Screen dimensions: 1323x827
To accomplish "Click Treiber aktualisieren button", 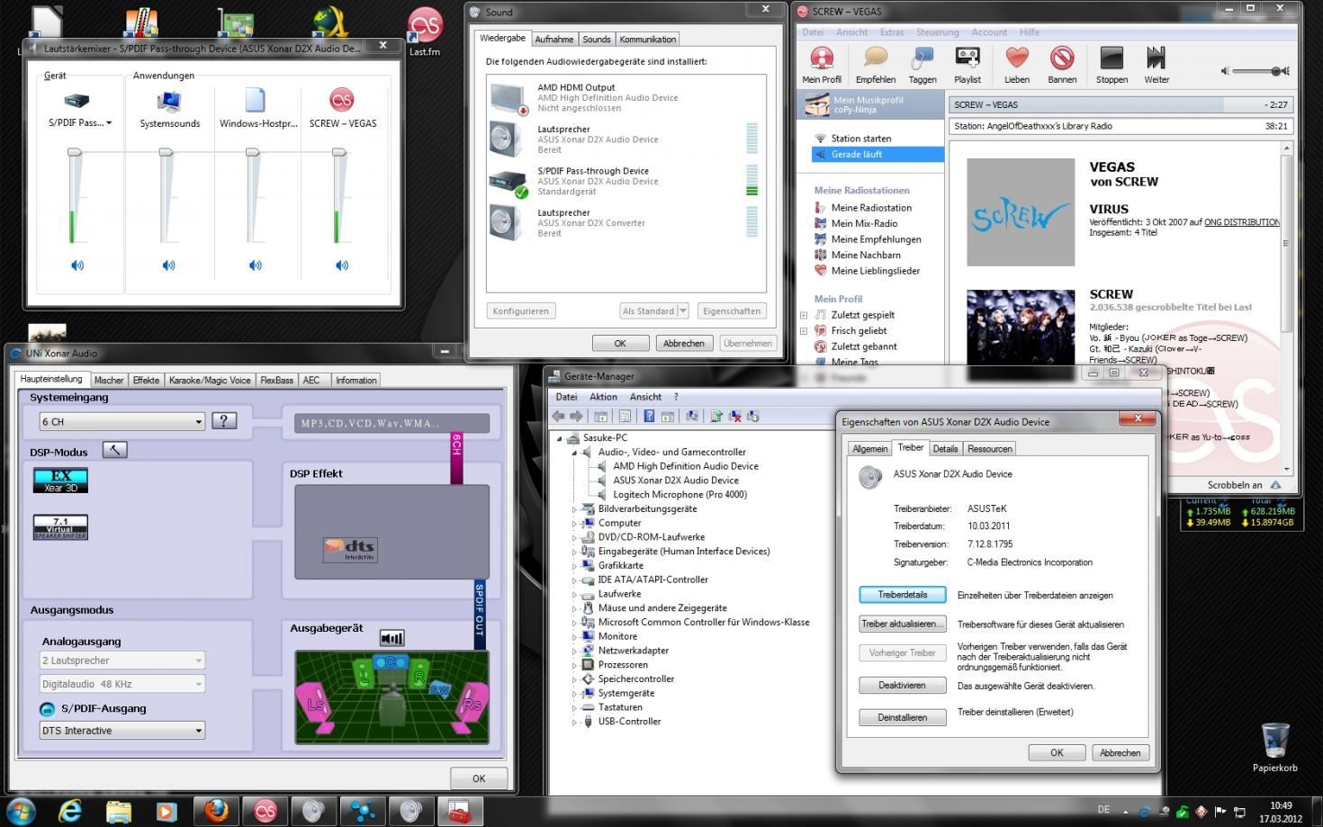I will click(902, 624).
